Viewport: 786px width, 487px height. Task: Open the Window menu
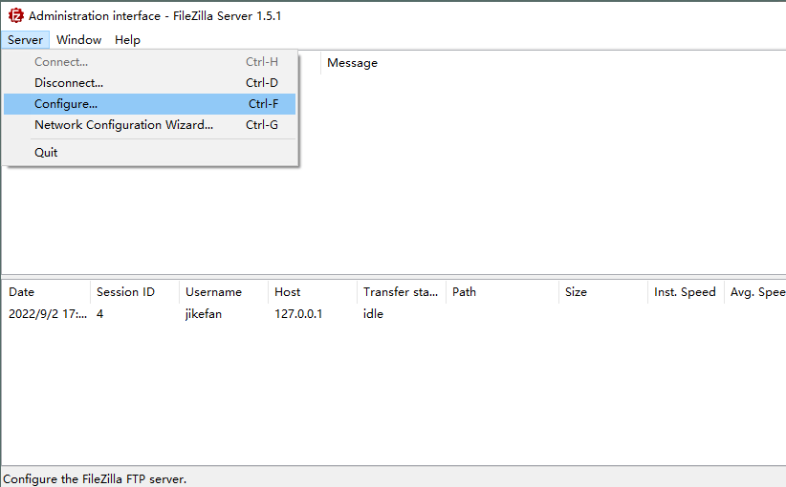click(x=78, y=40)
